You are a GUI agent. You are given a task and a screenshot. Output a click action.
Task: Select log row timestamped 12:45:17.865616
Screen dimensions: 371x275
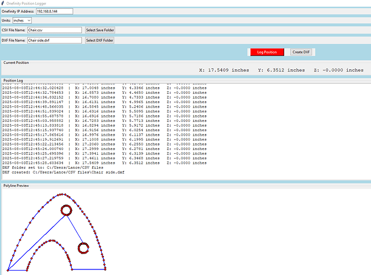click(104, 135)
